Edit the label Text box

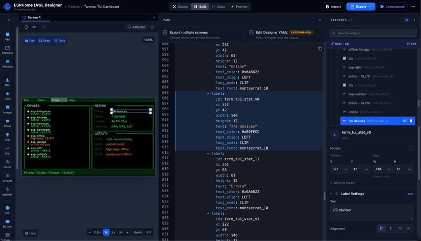click(372, 213)
